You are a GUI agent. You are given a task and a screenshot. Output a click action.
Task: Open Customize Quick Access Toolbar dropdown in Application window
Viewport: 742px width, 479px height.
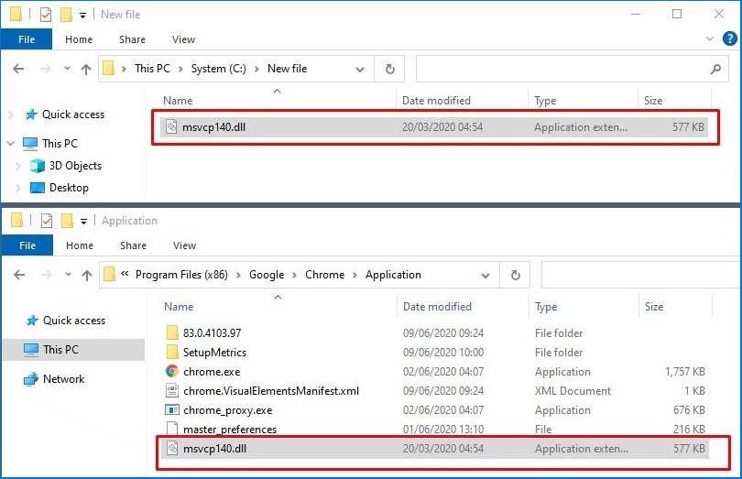tap(83, 222)
